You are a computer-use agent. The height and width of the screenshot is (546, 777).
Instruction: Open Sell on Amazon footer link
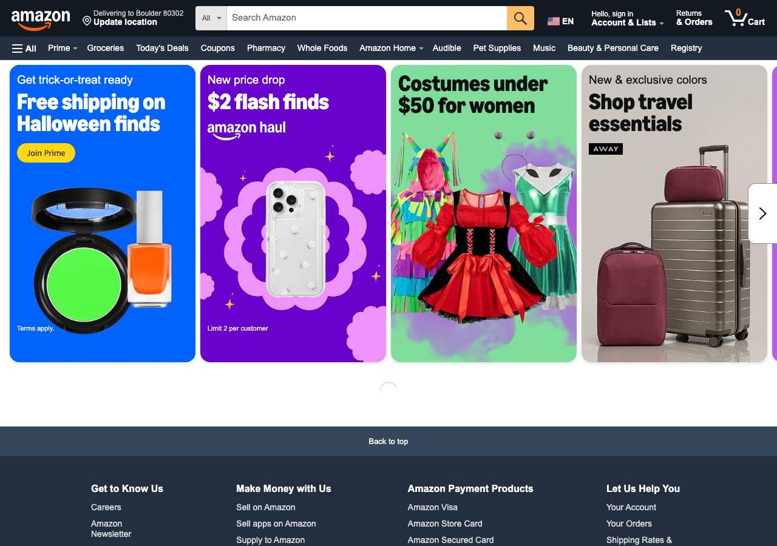tap(266, 507)
